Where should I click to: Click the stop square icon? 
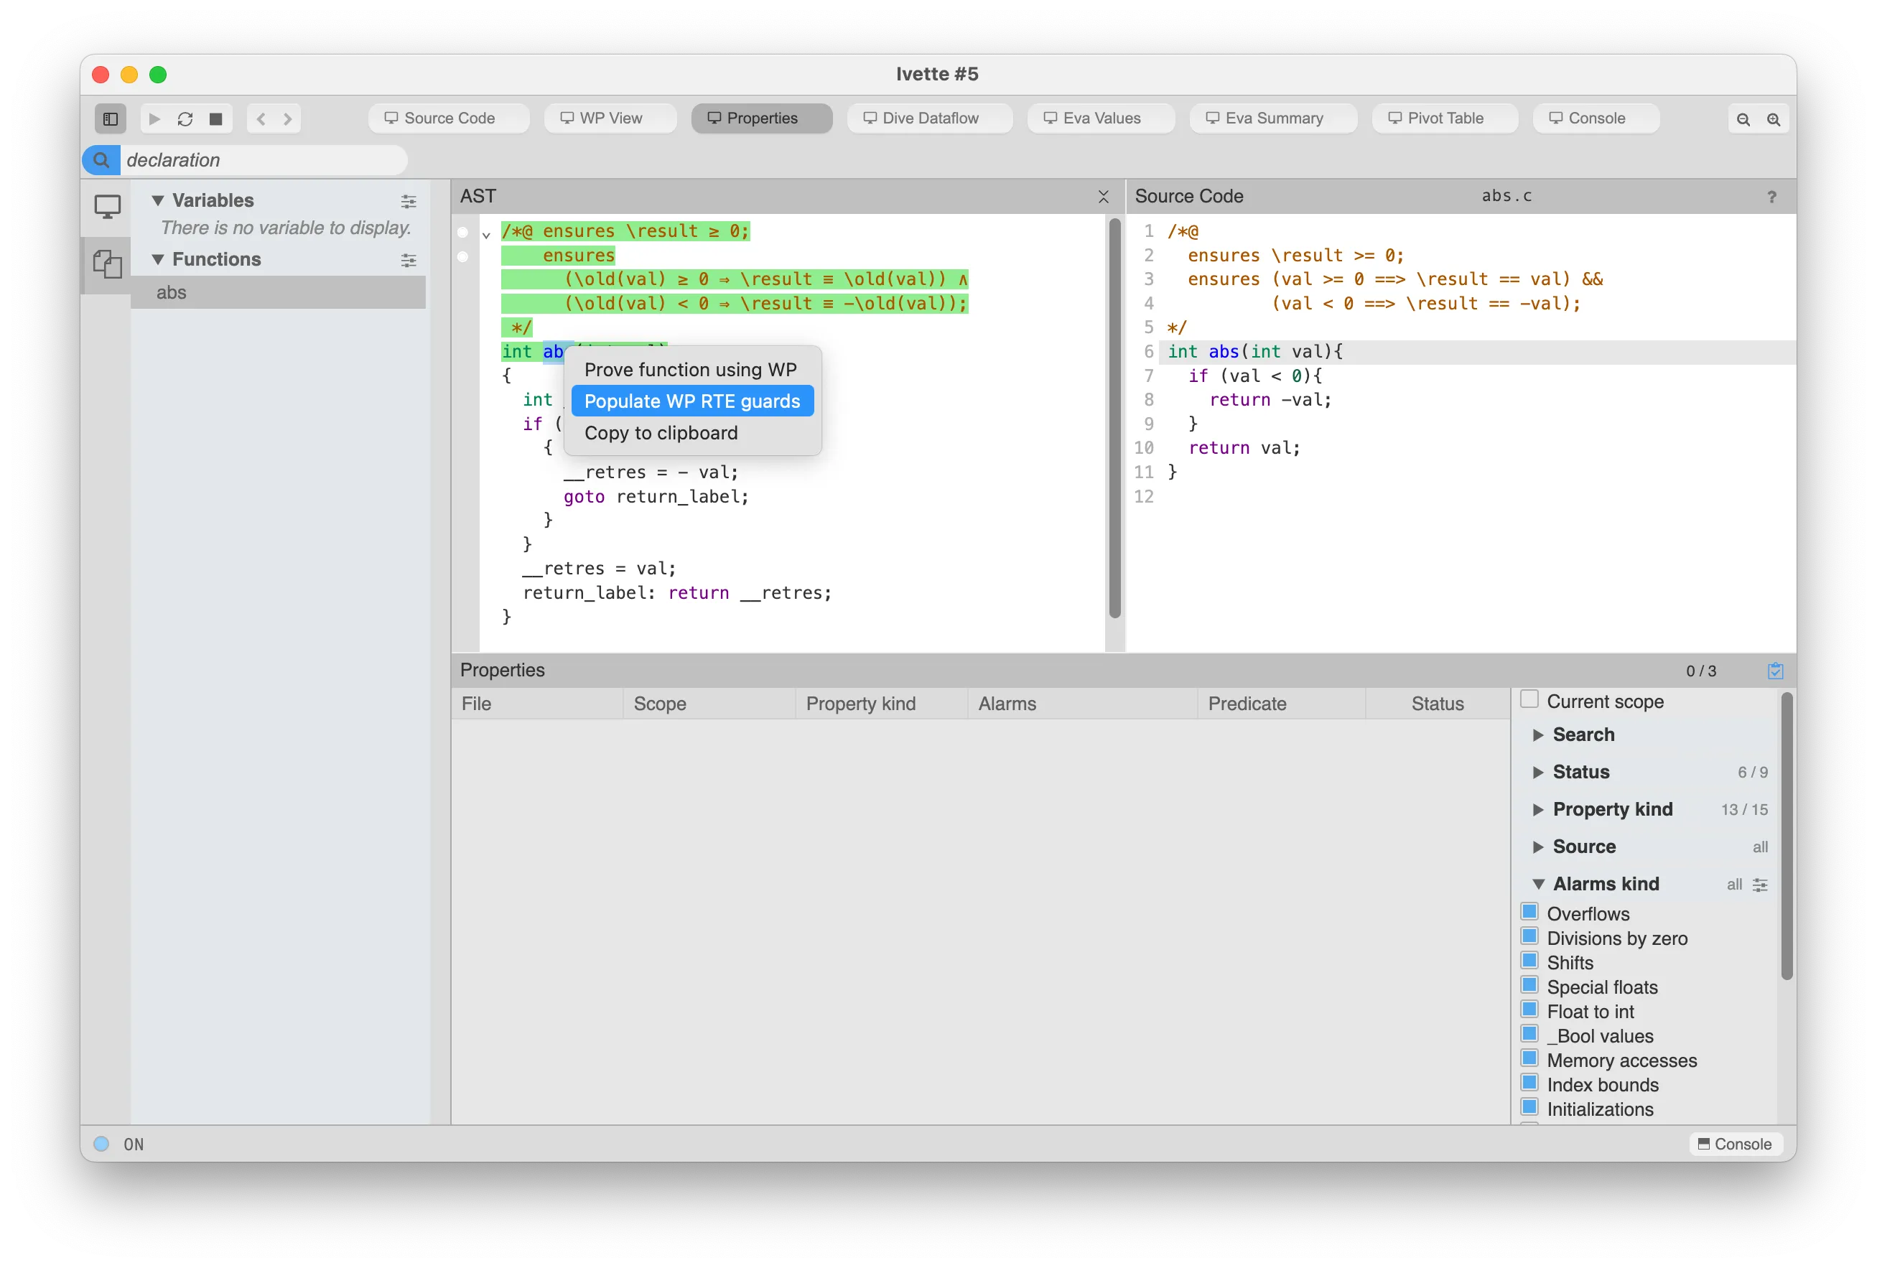(215, 118)
